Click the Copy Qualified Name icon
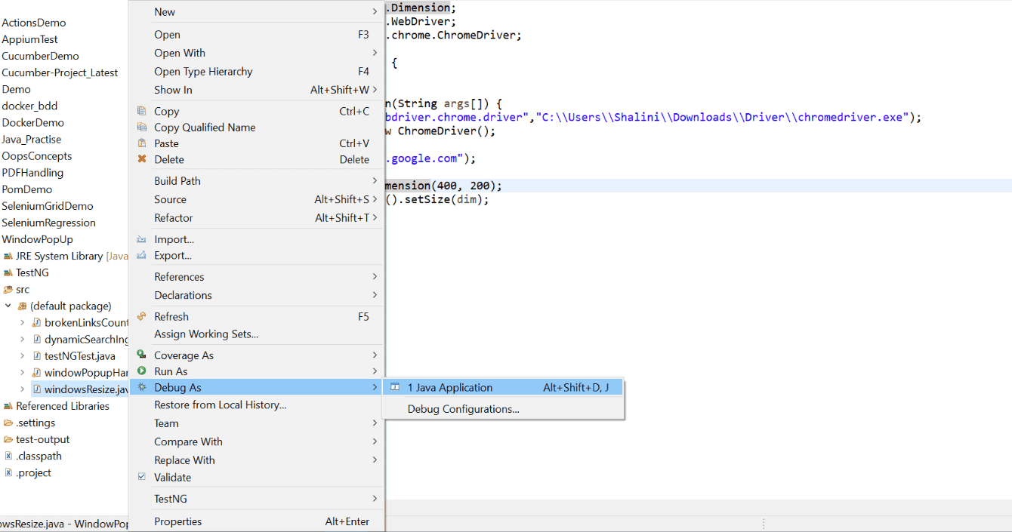Image resolution: width=1012 pixels, height=532 pixels. click(142, 127)
